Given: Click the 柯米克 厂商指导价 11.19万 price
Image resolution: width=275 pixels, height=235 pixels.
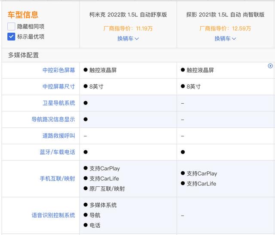Looking at the screenshot, I should click(x=128, y=28).
